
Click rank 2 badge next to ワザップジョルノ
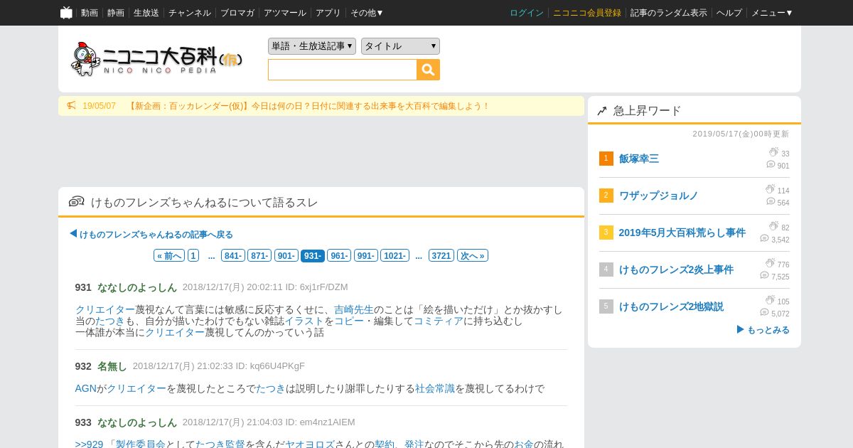click(606, 196)
